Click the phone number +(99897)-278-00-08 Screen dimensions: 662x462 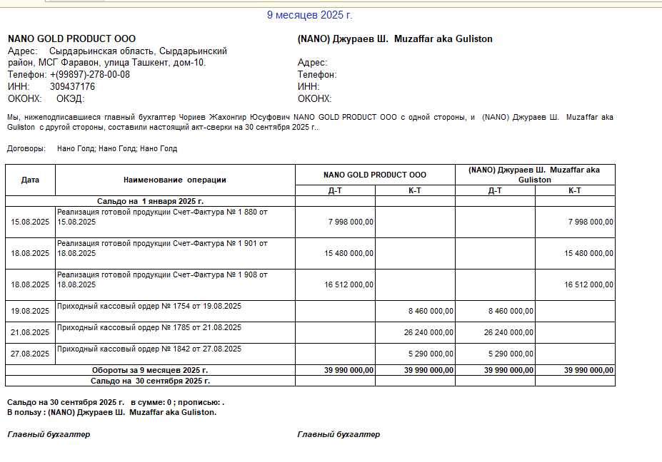pyautogui.click(x=90, y=75)
